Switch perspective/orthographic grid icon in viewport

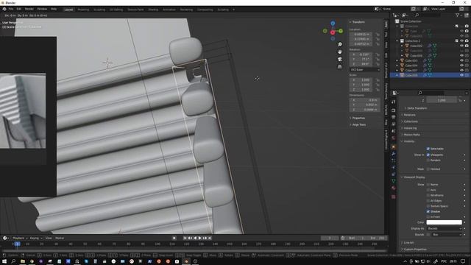coord(340,67)
